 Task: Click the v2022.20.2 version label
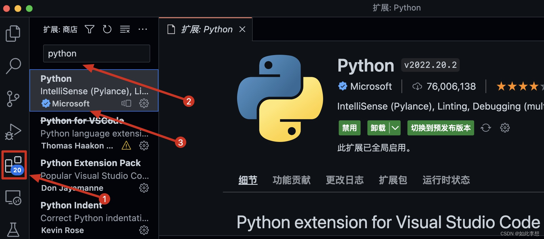[x=430, y=65]
